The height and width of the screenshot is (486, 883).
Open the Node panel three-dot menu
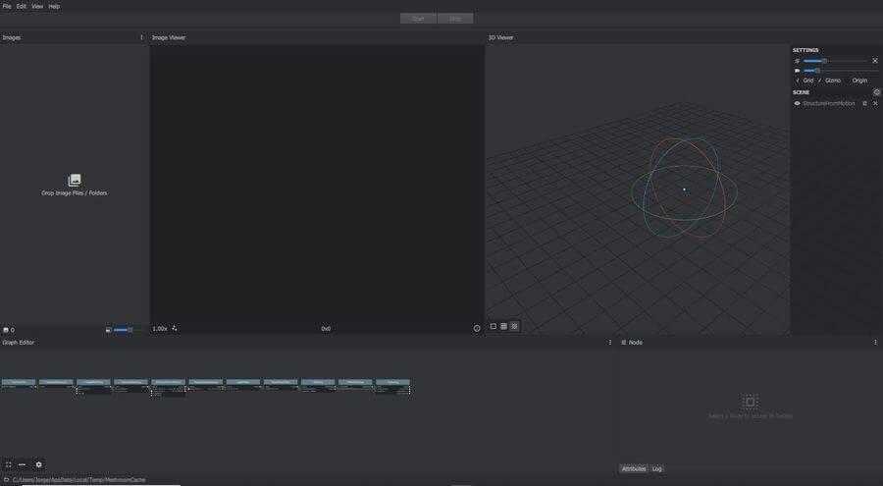pyautogui.click(x=875, y=343)
